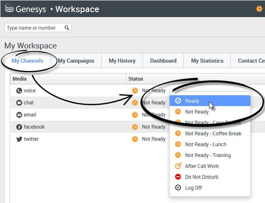The height and width of the screenshot is (203, 265).
Task: Choose Not Ready - Coffee Break
Action: click(213, 134)
